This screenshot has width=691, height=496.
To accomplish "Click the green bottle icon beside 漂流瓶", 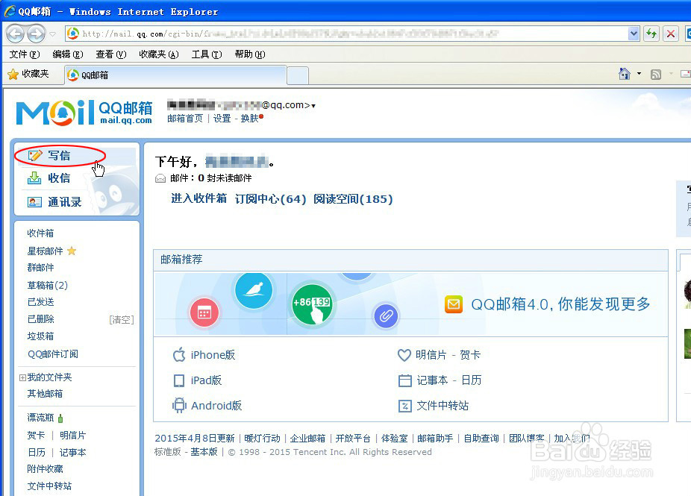I will click(60, 418).
